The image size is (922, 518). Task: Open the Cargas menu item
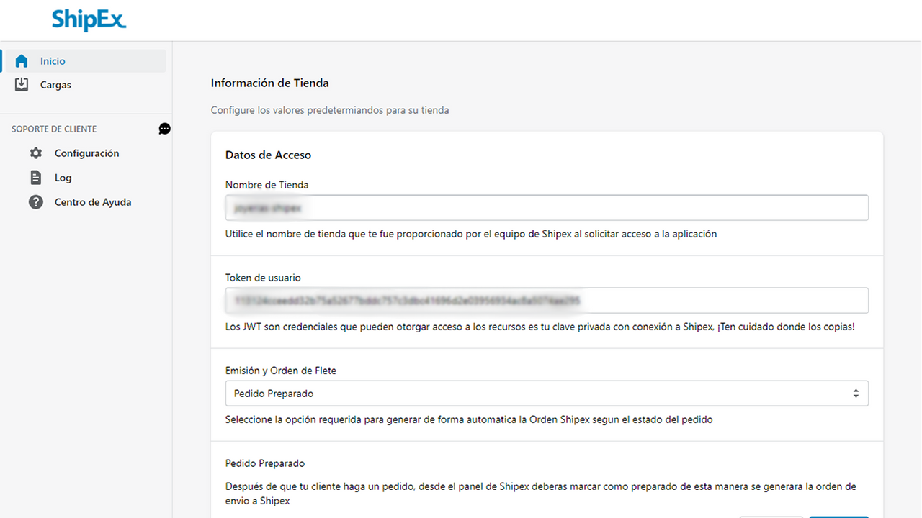tap(55, 85)
